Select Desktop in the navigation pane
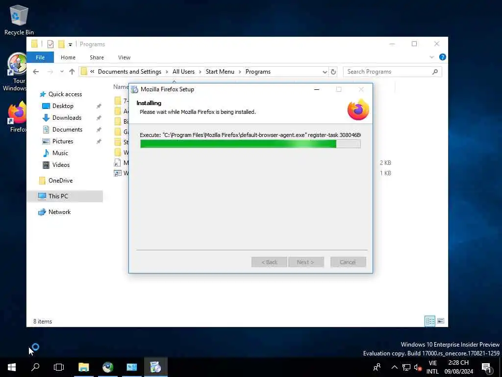The image size is (502, 377). 63,106
